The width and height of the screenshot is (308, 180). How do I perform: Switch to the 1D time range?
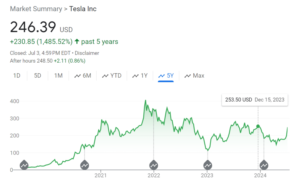click(17, 75)
